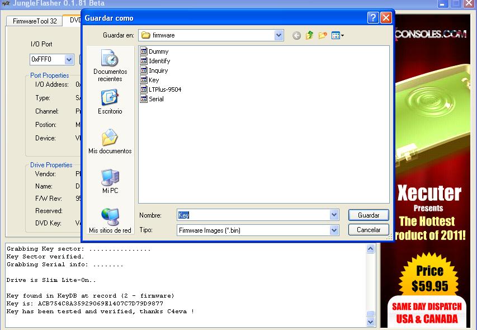Select the LTPlus-9504 firmware file
Image resolution: width=477 pixels, height=330 pixels.
[161, 89]
